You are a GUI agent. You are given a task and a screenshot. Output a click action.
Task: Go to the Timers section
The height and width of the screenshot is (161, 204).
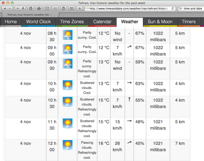(189, 22)
